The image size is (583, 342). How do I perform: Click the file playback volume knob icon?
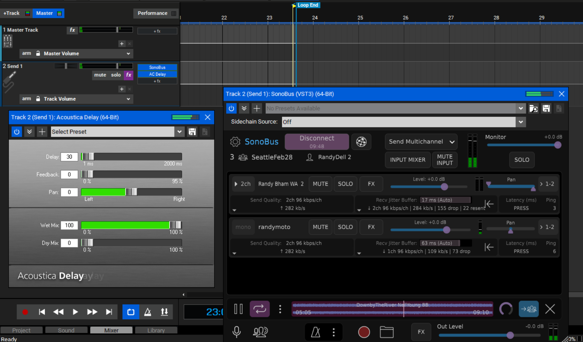click(506, 309)
